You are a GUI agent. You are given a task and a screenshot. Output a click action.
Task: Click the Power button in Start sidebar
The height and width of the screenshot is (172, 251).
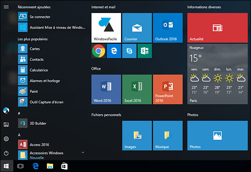6,153
